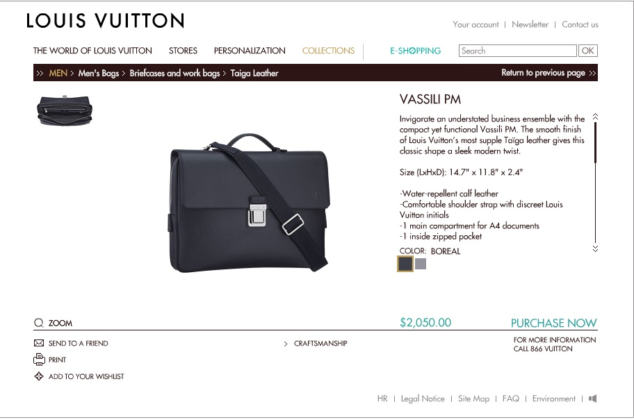
Task: Open the Collections menu
Action: [x=328, y=51]
